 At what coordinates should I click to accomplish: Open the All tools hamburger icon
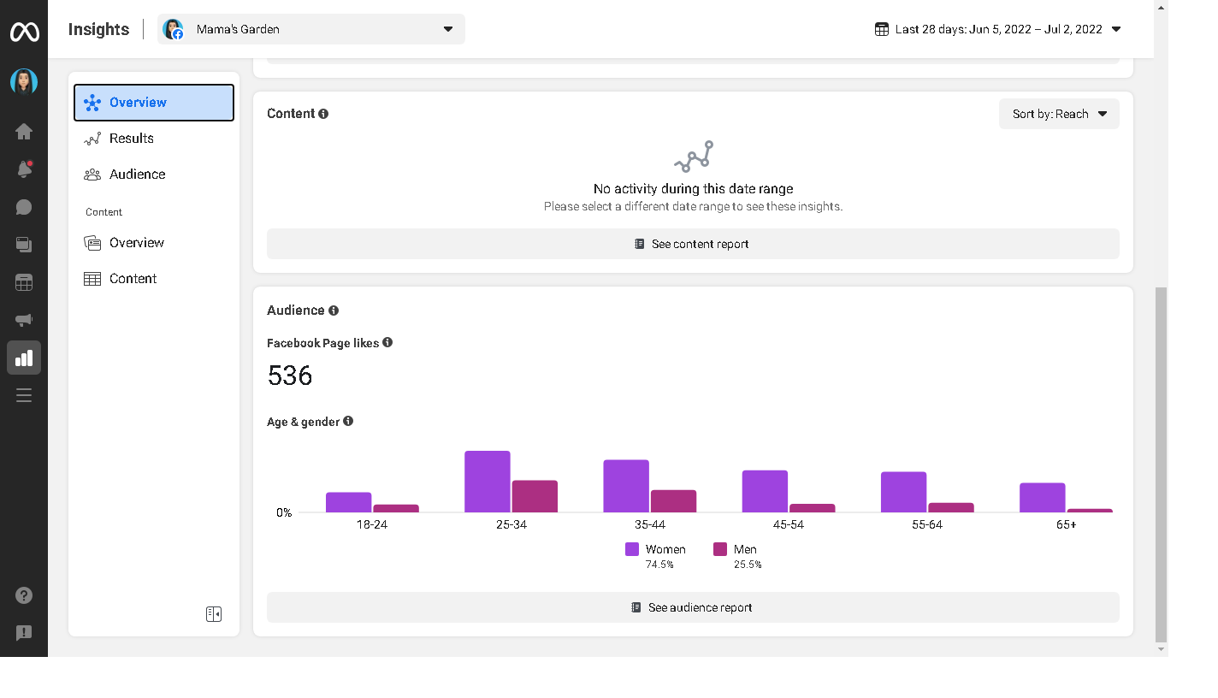pos(24,395)
